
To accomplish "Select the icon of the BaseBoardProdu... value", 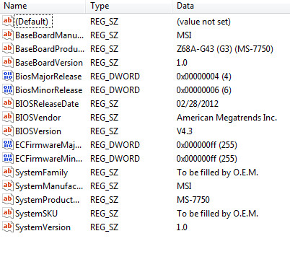I will [x=7, y=48].
